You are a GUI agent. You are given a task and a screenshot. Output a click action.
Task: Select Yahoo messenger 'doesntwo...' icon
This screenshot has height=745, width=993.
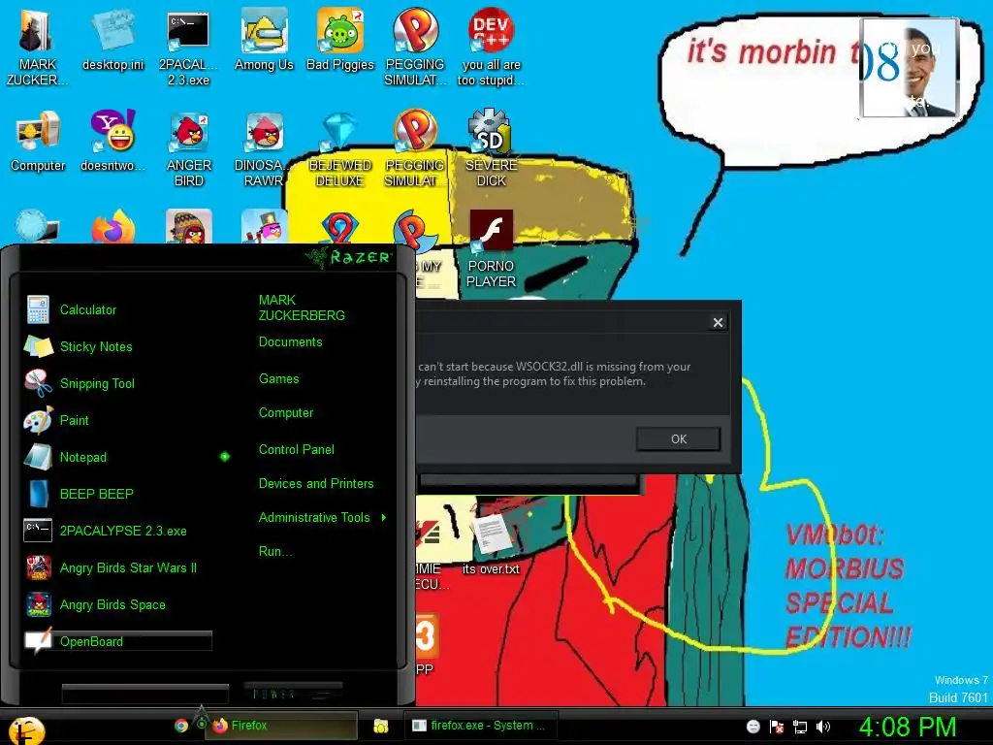tap(112, 141)
